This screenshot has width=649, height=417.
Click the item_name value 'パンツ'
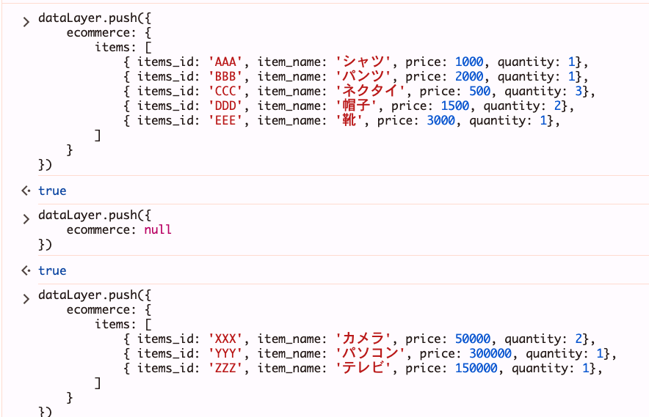pyautogui.click(x=363, y=77)
